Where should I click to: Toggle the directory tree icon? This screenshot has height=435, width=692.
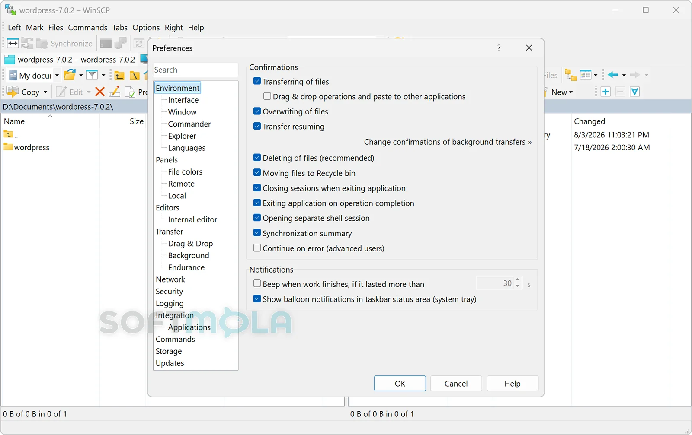[x=571, y=75]
